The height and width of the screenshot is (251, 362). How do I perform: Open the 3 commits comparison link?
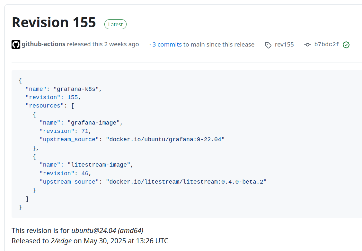[x=167, y=45]
